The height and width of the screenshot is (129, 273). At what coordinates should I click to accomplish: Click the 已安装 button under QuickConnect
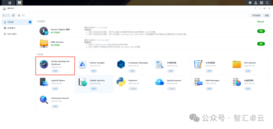[x=172, y=89]
